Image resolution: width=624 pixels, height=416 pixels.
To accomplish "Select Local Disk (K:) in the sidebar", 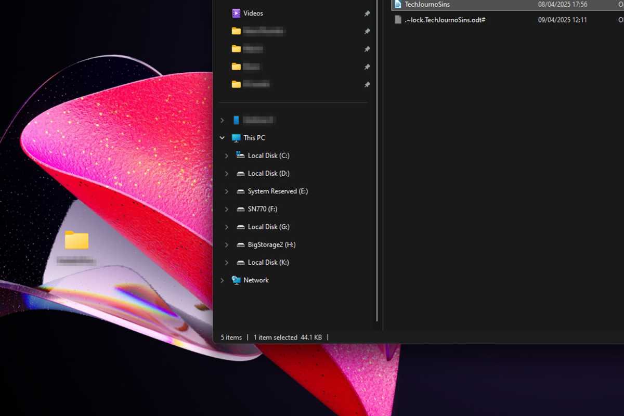I will pos(266,262).
